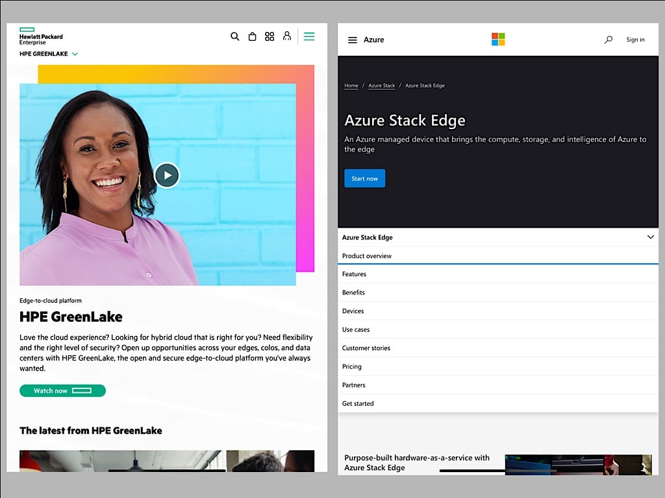The width and height of the screenshot is (665, 498).
Task: Click Purpose-built hardware-as-a-service heading
Action: pyautogui.click(x=417, y=463)
